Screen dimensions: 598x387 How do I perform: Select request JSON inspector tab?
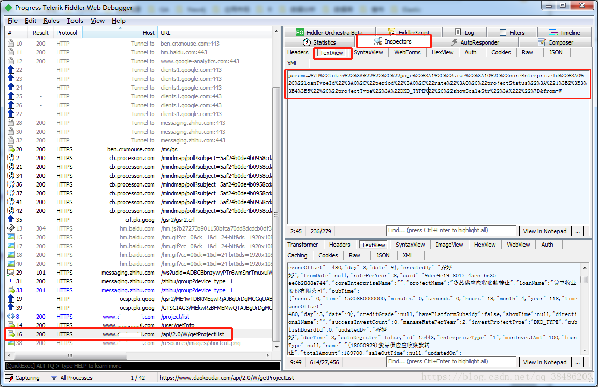click(556, 52)
